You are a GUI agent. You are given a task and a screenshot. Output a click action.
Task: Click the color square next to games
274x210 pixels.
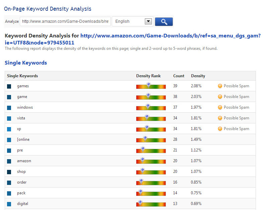[9, 86]
